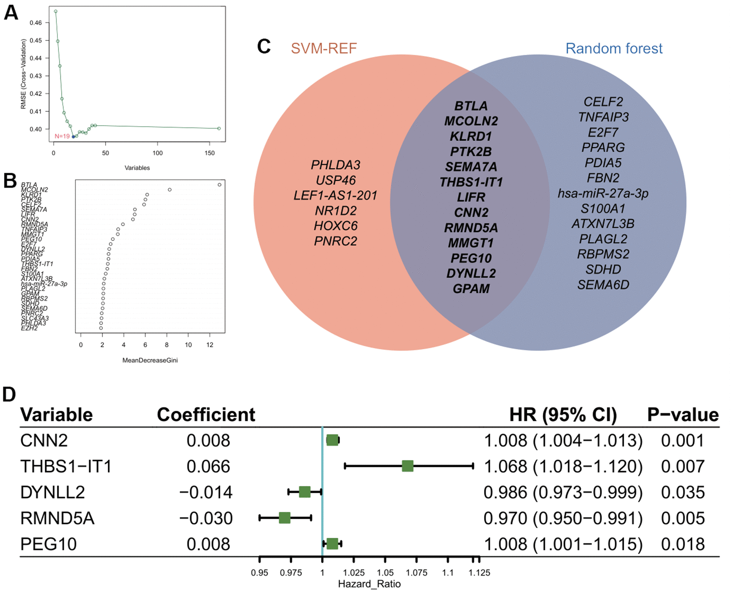Image resolution: width=733 pixels, height=593 pixels.
Task: Select CELF2 in the Random forest circle
Action: (x=603, y=102)
